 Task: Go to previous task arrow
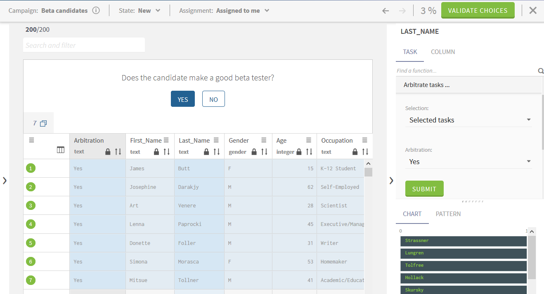pos(386,11)
